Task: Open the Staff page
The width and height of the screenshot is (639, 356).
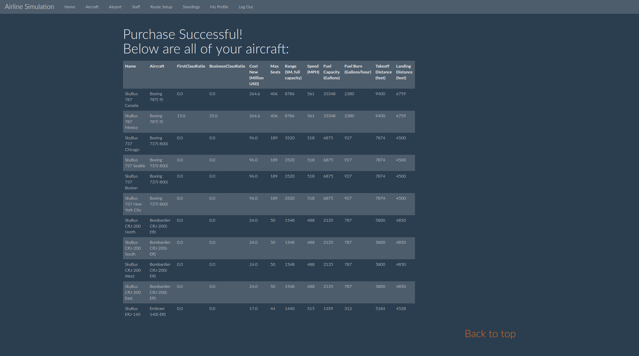Action: [x=136, y=7]
